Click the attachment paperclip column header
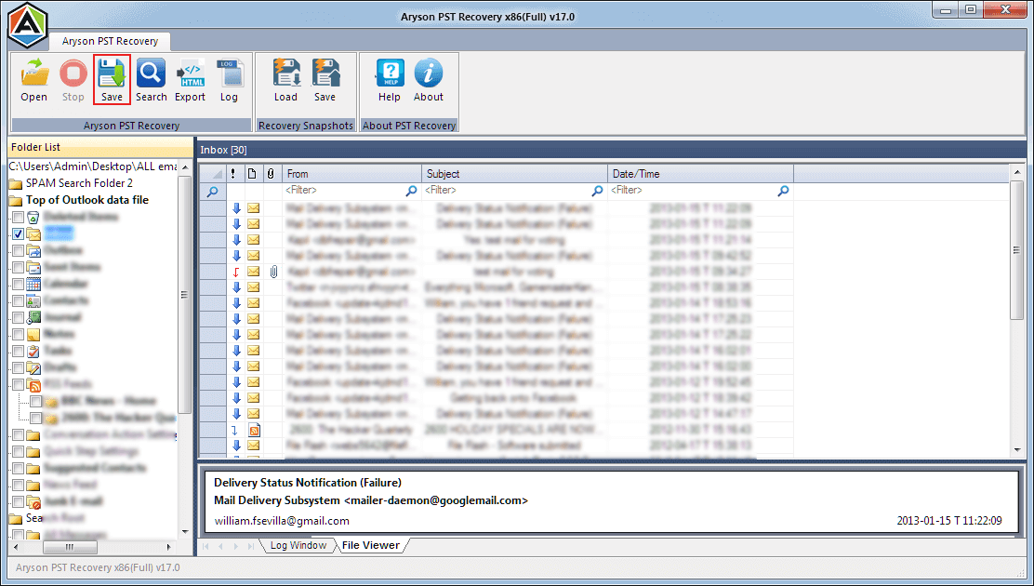The width and height of the screenshot is (1034, 586). (271, 174)
